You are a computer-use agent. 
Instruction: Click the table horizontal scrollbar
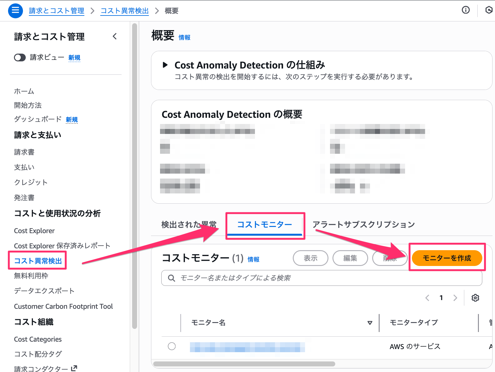tap(244, 364)
